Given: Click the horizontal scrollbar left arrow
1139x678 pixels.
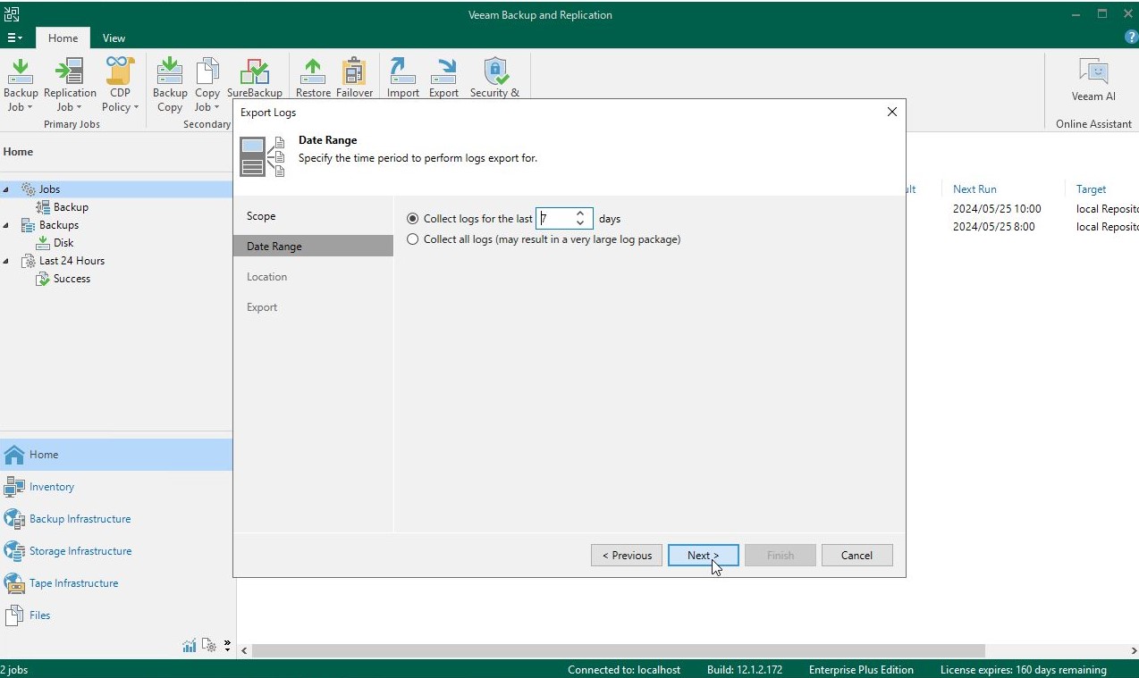Looking at the screenshot, I should (244, 651).
